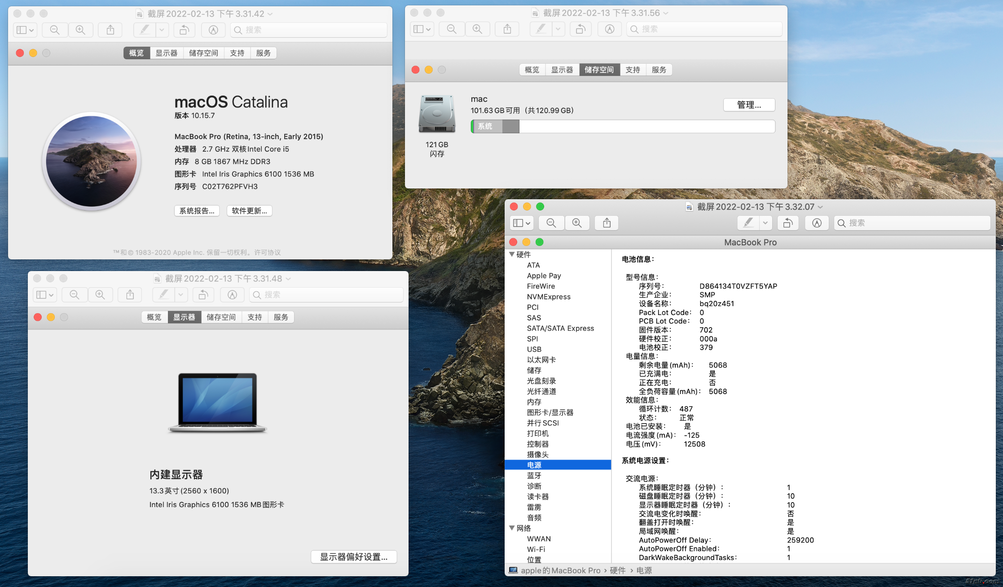Select 图形卡/显示器 in hardware tree
Image resolution: width=1003 pixels, height=587 pixels.
coord(550,412)
